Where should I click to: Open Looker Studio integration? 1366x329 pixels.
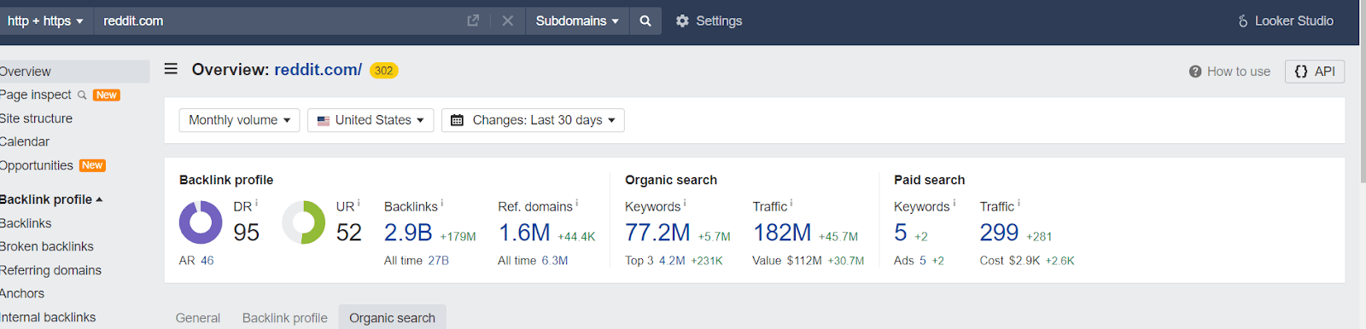click(x=1285, y=21)
